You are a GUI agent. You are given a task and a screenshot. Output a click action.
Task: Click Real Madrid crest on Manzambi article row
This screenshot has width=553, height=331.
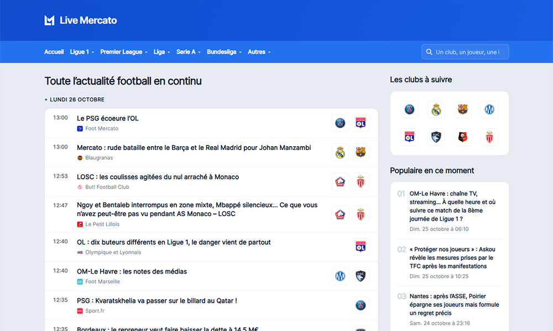click(340, 152)
